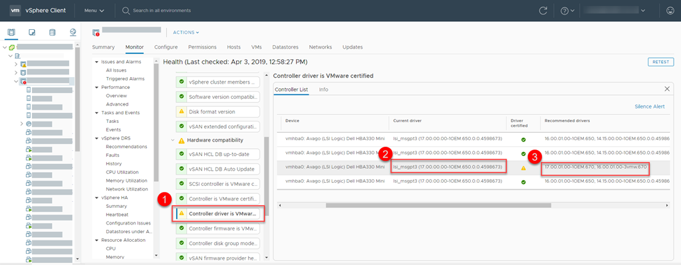The image size is (681, 265).
Task: Open Triggered Alarms
Action: tap(125, 79)
